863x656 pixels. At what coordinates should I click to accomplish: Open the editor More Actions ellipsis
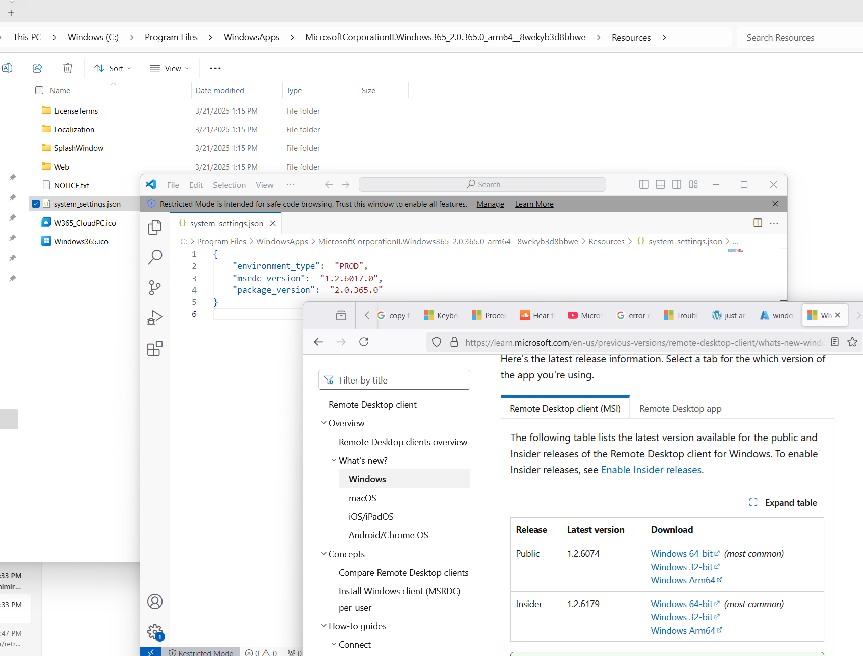click(774, 223)
